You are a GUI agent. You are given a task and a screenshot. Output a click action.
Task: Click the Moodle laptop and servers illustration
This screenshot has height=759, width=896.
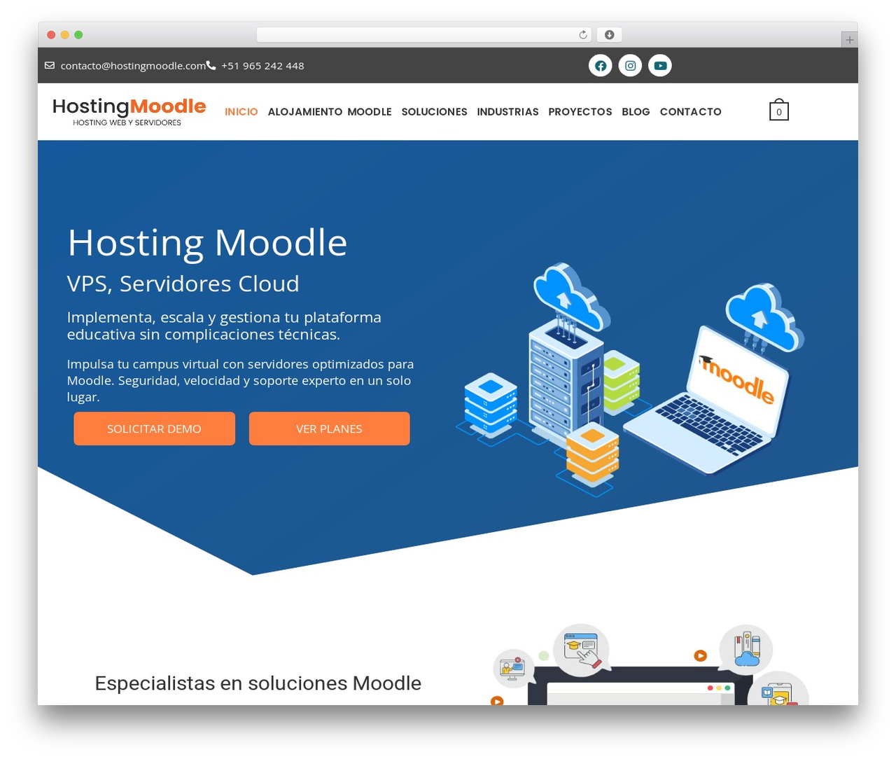point(630,379)
